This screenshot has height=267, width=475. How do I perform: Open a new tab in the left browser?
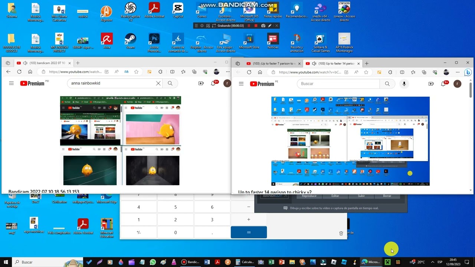(x=78, y=63)
